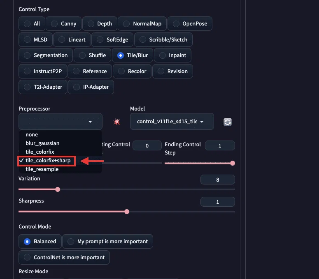Open the Preprocessor dropdown
This screenshot has width=319, height=279.
coord(61,122)
